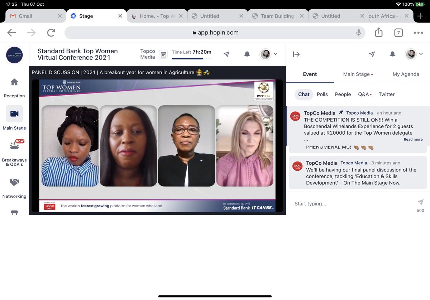Screen dimensions: 430x300
Task: Switch to the Gmail browser tab
Action: [x=36, y=16]
